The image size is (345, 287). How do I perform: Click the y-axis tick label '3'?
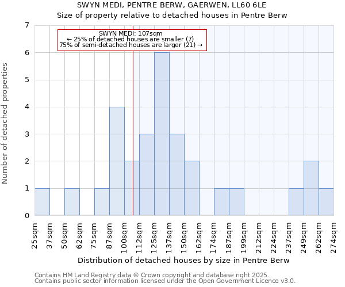click(27, 134)
